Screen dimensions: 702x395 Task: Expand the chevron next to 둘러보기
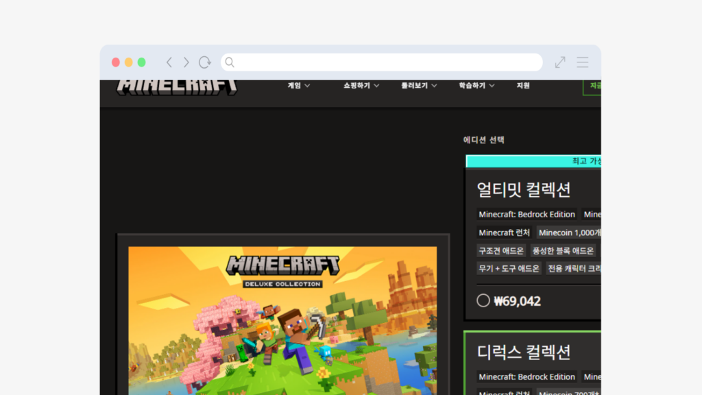(x=434, y=86)
